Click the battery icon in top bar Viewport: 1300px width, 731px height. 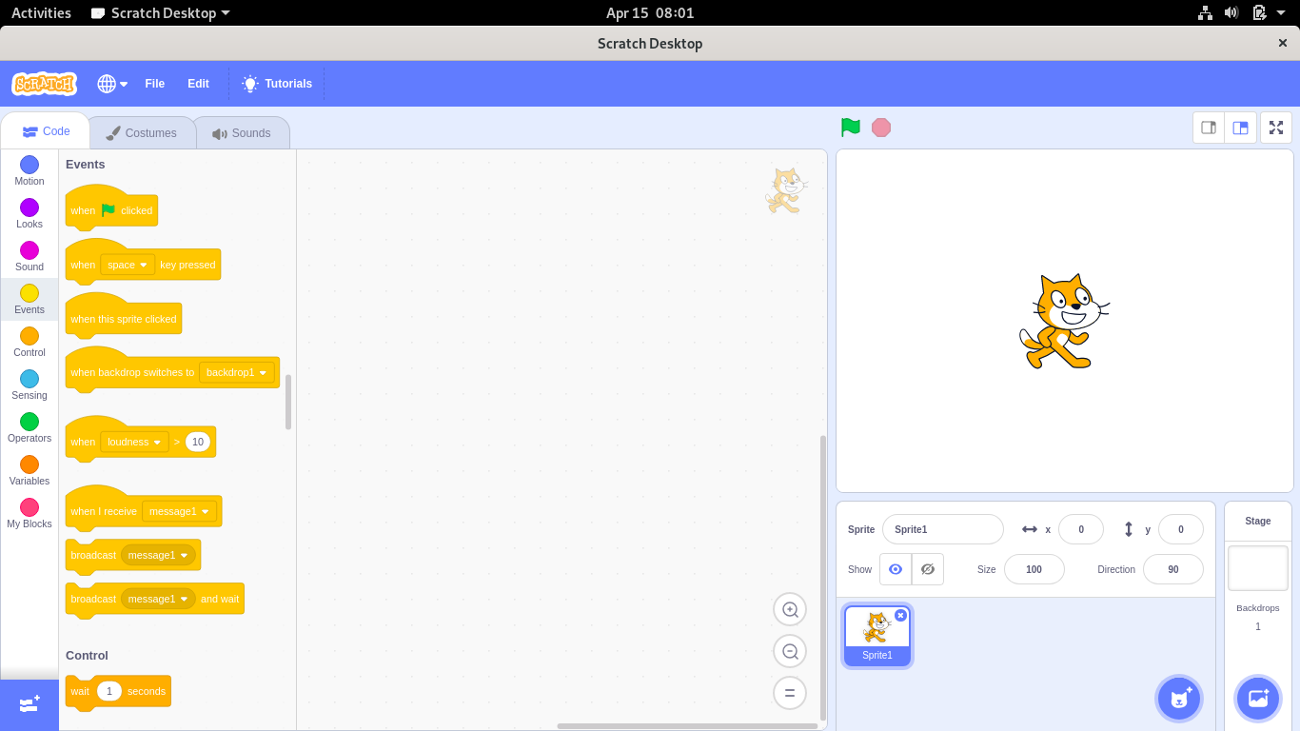(1259, 12)
